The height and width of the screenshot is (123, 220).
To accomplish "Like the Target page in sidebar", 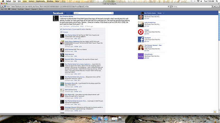I will point(148,34).
